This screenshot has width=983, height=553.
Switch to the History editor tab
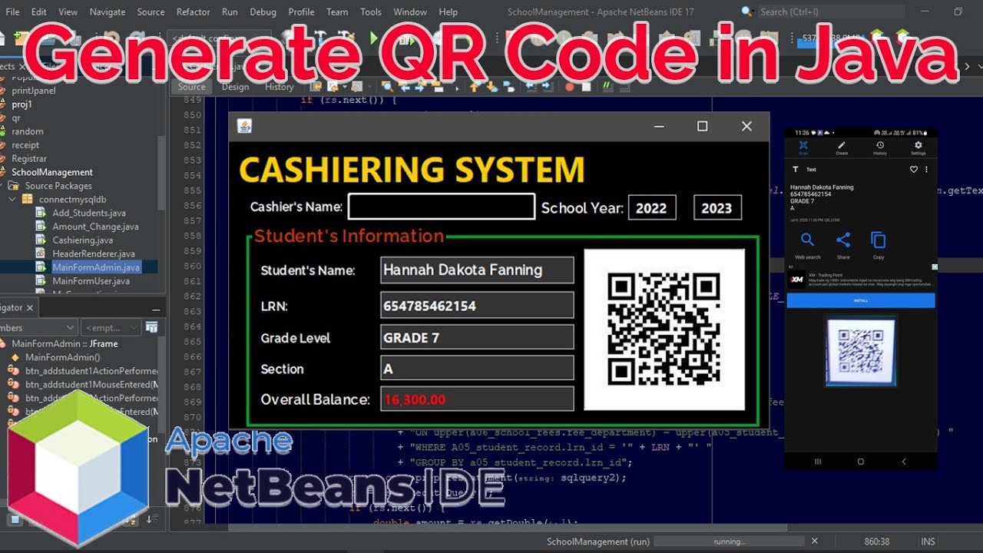[x=280, y=87]
